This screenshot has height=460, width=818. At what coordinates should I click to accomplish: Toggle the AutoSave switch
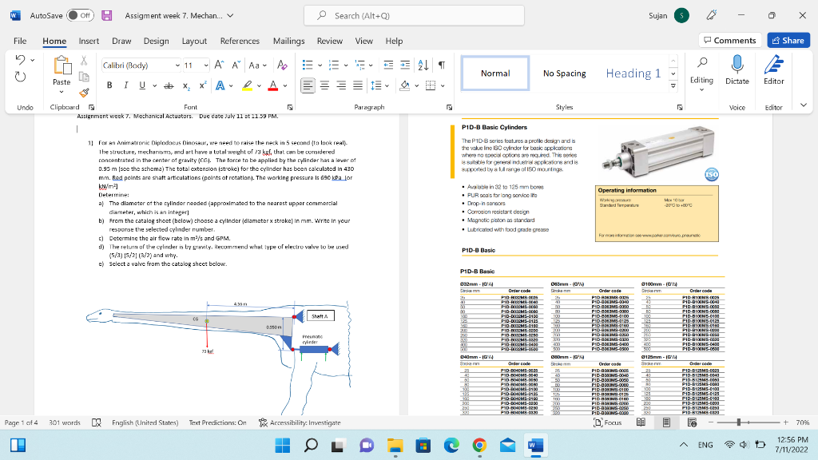[x=81, y=16]
